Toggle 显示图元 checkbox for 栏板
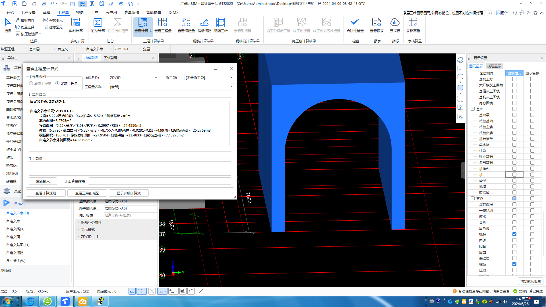This screenshot has width=546, height=307. [514, 264]
